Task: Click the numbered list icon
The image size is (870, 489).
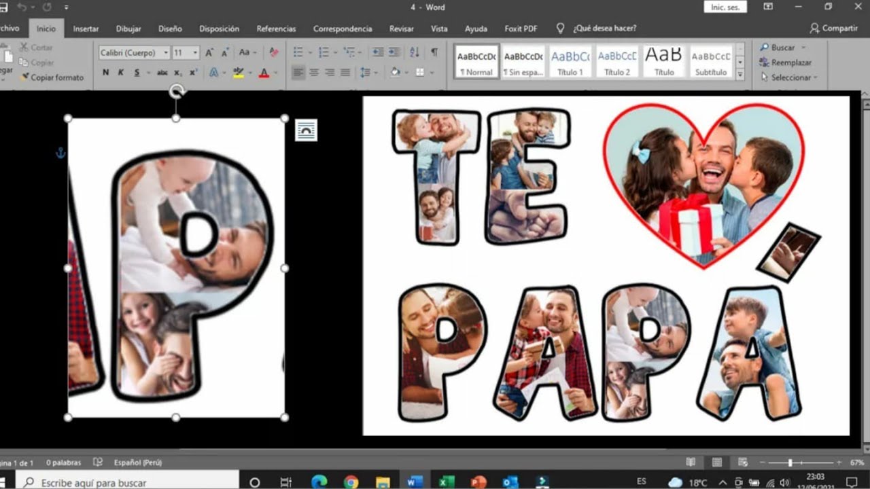Action: click(x=324, y=52)
